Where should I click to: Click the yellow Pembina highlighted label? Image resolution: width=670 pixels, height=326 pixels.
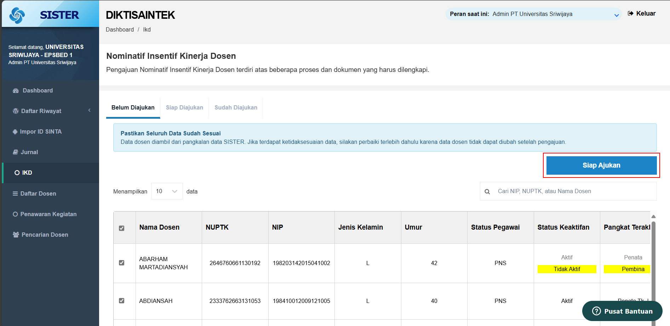627,269
